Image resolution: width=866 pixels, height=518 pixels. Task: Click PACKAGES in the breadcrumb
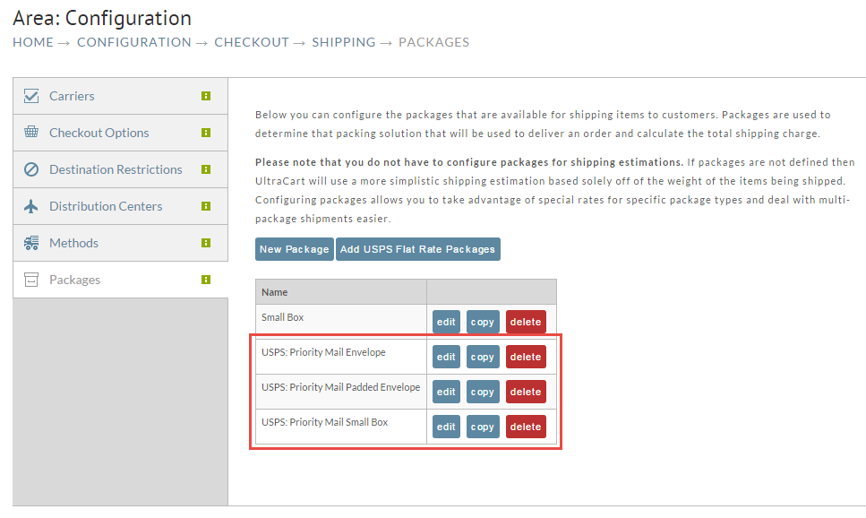[x=434, y=42]
